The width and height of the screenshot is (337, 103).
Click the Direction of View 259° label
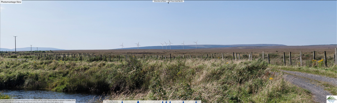(168, 1)
